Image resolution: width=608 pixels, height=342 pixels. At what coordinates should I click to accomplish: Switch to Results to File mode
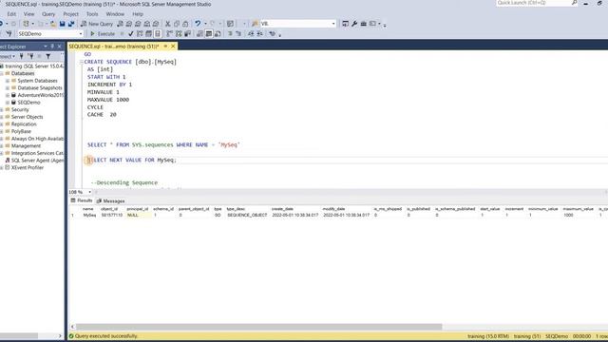[x=218, y=34]
